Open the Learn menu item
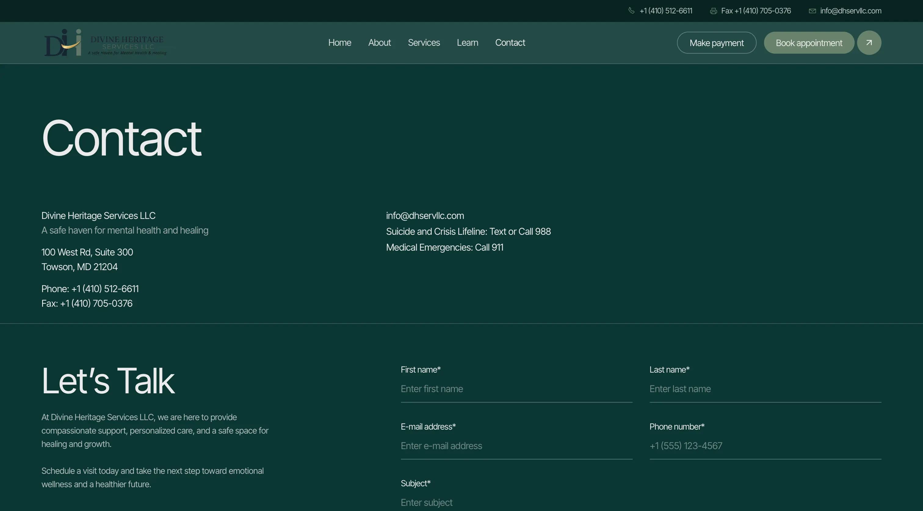 point(467,43)
